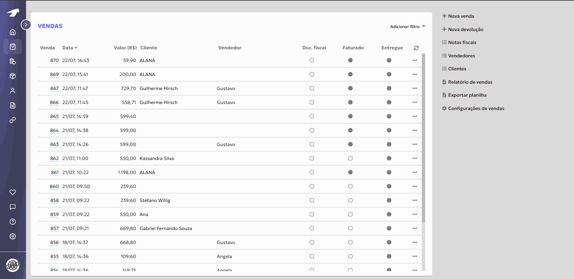Toggle Faturado status for sale 862
The width and height of the screenshot is (574, 279).
point(350,158)
